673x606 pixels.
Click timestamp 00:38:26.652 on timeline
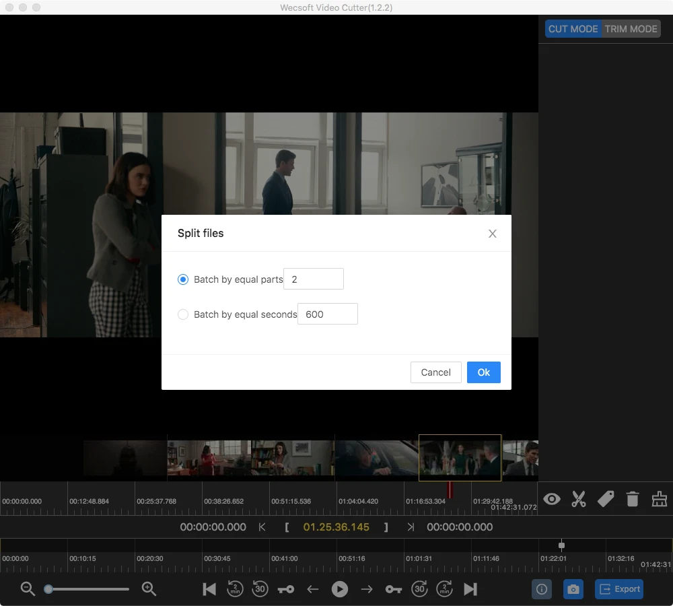[x=223, y=501]
